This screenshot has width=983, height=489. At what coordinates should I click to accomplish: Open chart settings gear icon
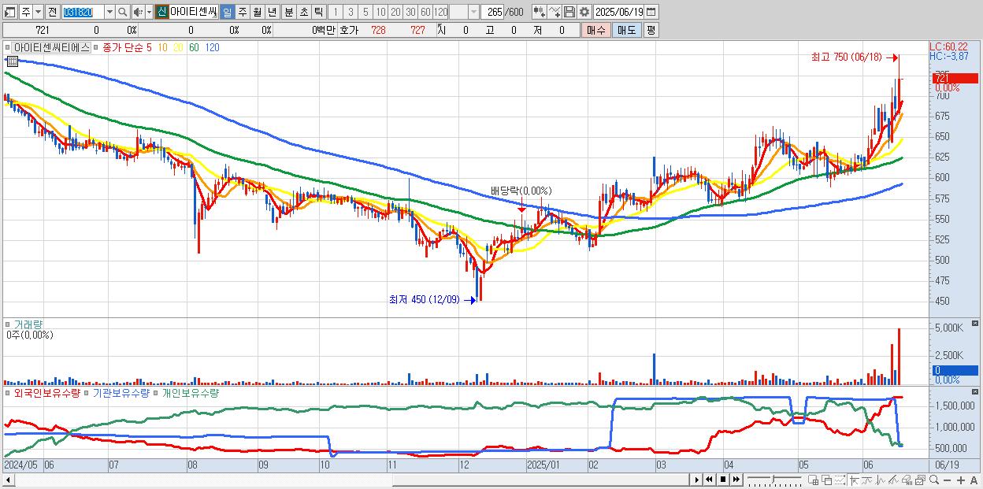(x=584, y=12)
